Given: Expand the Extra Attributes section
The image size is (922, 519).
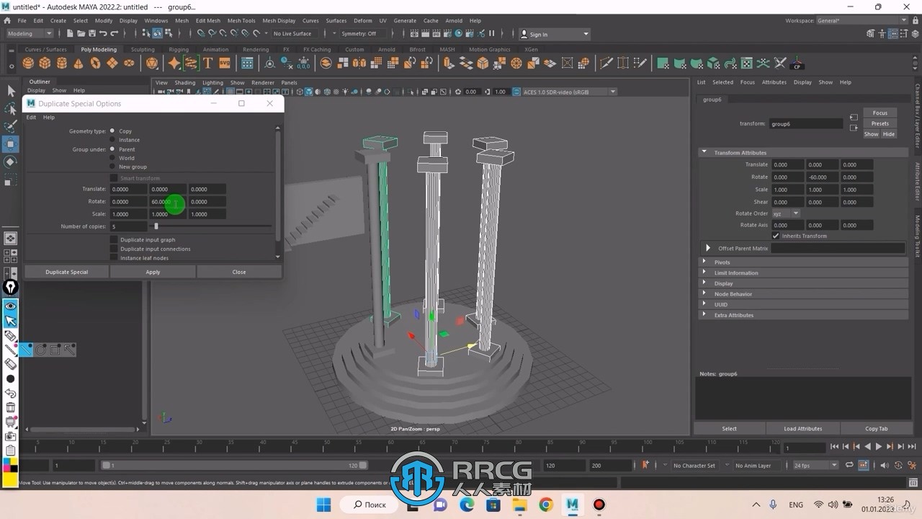Looking at the screenshot, I should [803, 315].
